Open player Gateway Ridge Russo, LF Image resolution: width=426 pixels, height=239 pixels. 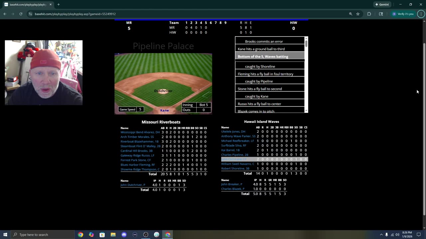pyautogui.click(x=137, y=155)
